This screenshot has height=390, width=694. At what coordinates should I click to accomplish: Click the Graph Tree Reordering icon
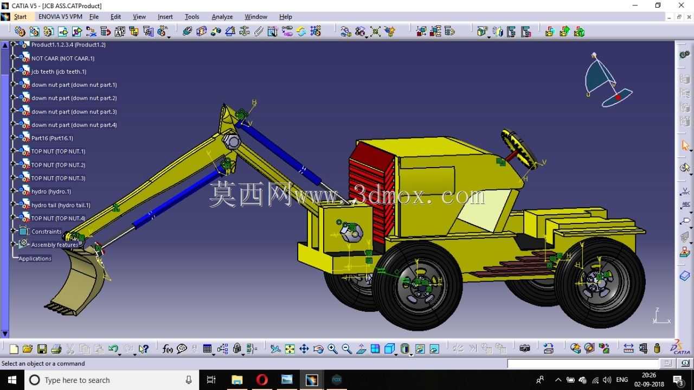pos(105,31)
